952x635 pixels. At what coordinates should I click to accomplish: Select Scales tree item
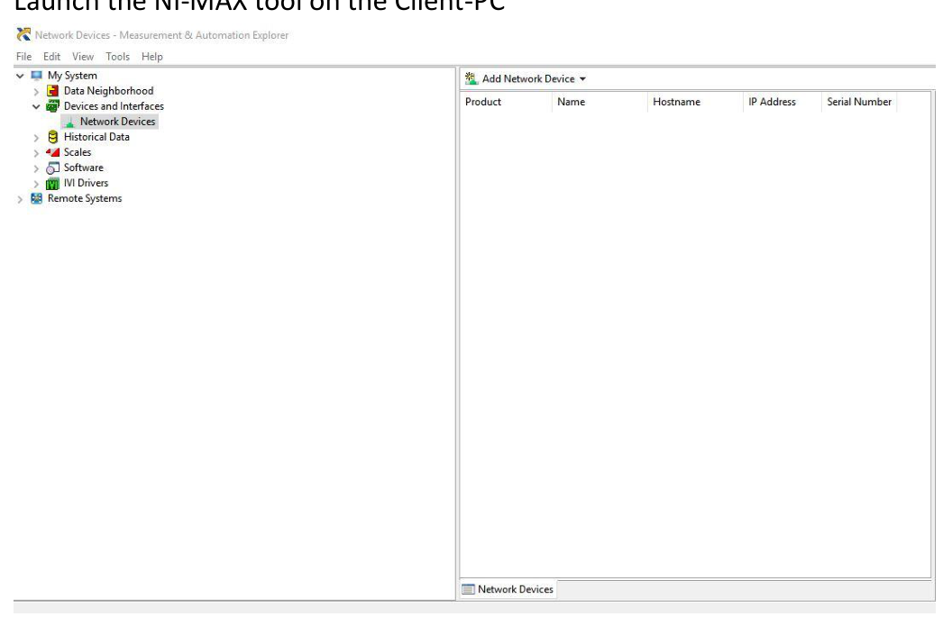(x=78, y=152)
